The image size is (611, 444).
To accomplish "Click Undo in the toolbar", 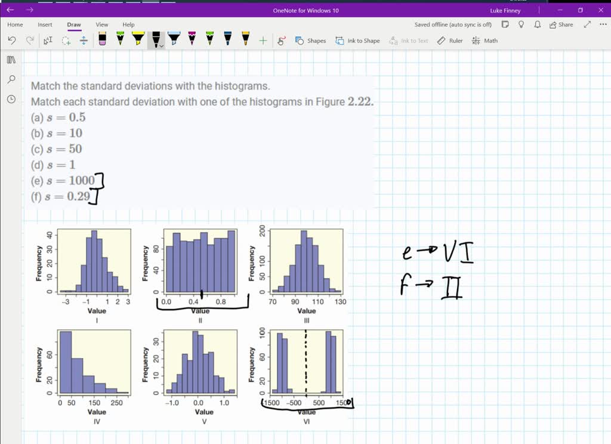I will 12,41.
